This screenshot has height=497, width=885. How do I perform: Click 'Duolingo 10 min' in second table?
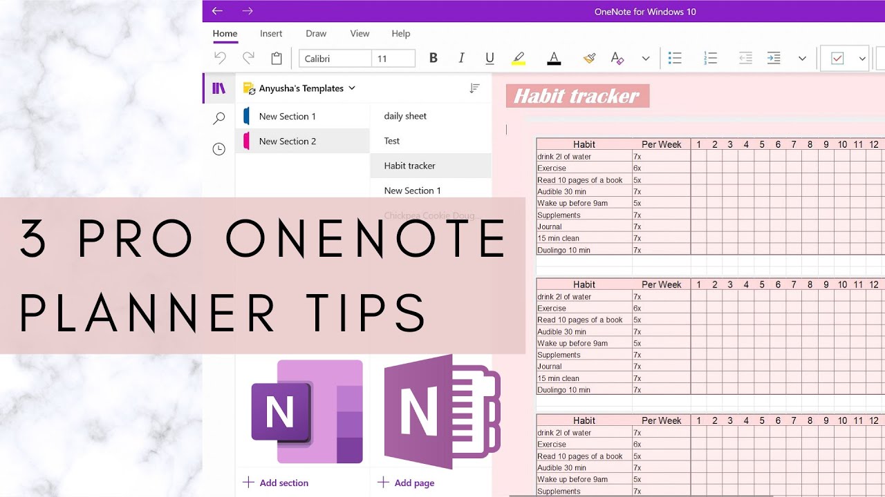pyautogui.click(x=584, y=389)
